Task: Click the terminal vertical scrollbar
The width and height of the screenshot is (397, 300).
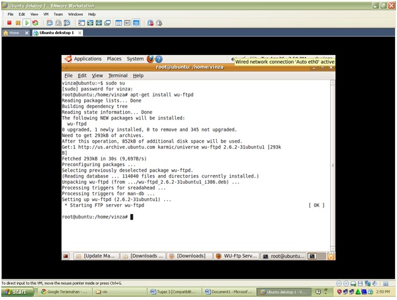Action: (333, 165)
